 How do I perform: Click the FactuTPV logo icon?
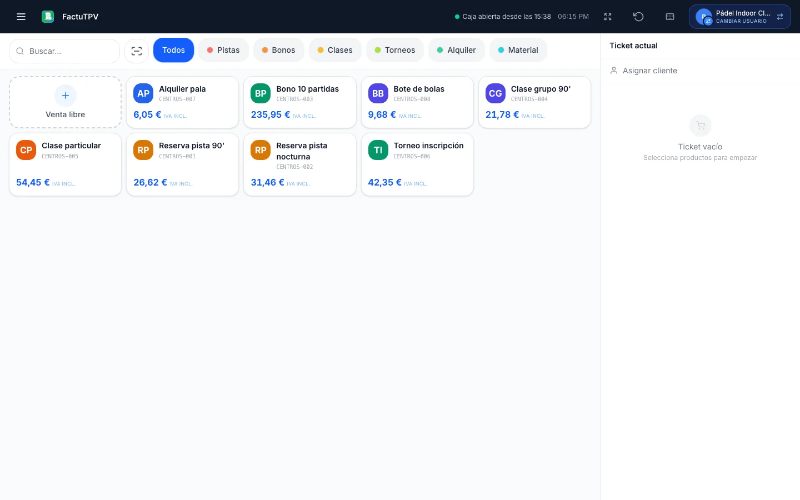pyautogui.click(x=48, y=17)
